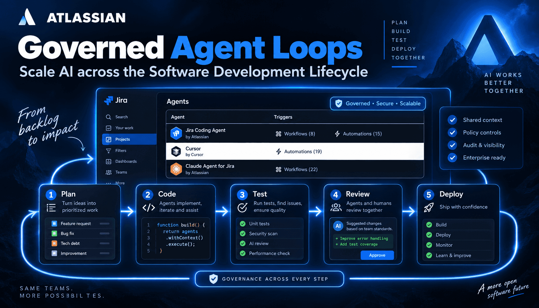Click the AI avatar in Review card
This screenshot has height=308, width=539.
338,226
